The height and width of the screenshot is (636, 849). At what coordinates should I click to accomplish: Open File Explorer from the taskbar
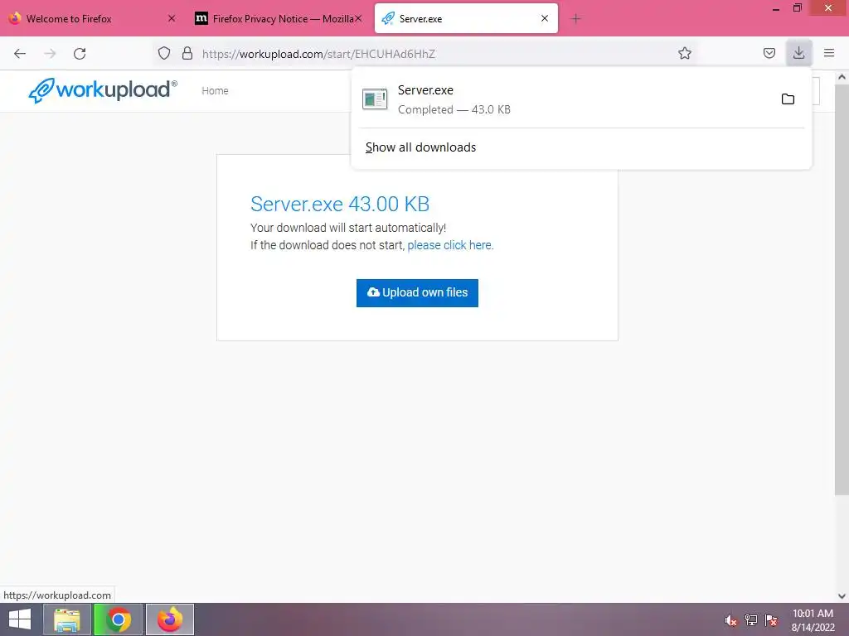[x=66, y=619]
